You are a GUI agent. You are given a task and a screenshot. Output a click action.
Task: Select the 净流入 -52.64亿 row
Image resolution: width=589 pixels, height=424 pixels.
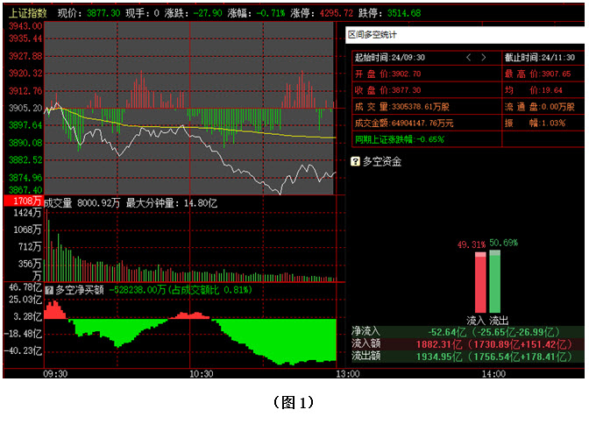coord(467,332)
